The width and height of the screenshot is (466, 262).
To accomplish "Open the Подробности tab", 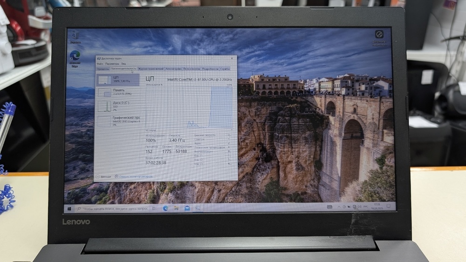I will (210, 69).
